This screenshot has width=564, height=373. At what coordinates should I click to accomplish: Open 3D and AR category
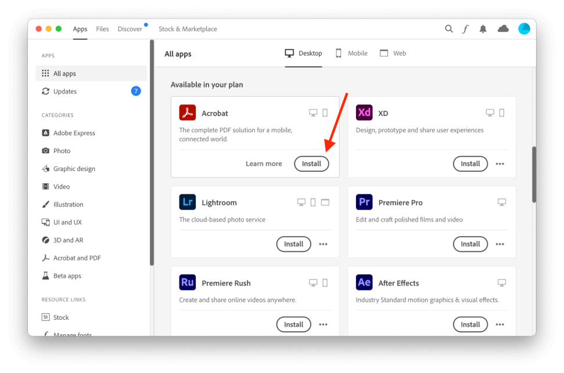[x=63, y=240]
